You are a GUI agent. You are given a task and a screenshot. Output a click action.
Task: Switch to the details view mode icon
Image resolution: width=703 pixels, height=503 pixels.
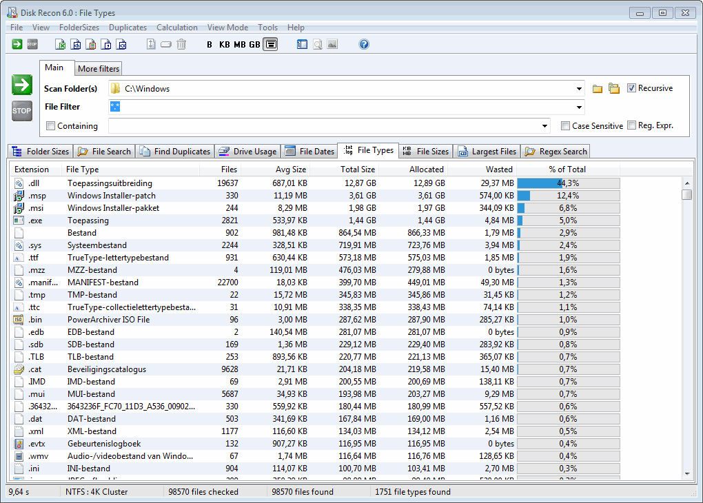pos(302,44)
